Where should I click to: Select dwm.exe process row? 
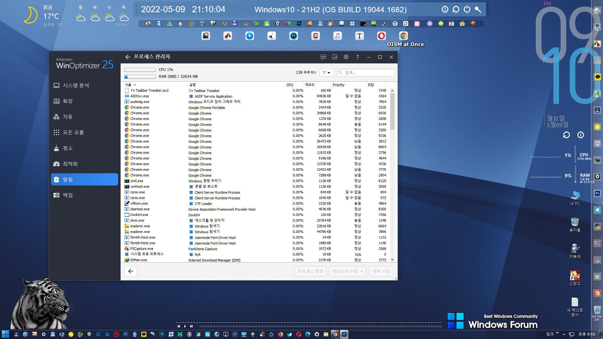click(x=256, y=220)
